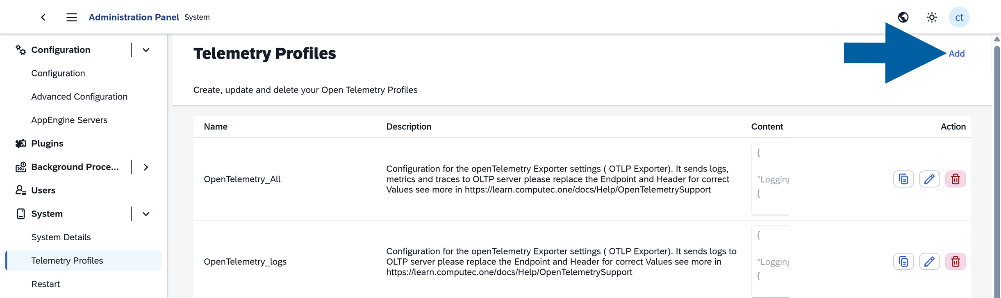
Task: Switch theme with the sun icon
Action: click(932, 17)
